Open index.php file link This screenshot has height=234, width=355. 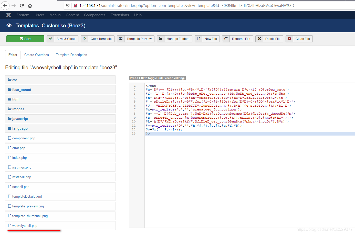pyautogui.click(x=19, y=158)
